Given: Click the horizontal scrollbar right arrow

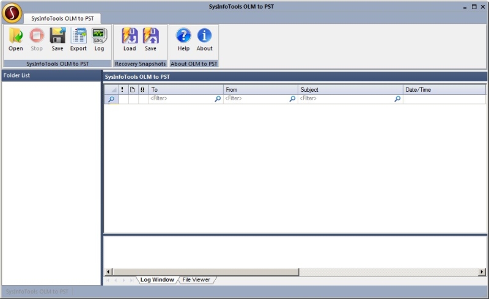Looking at the screenshot, I should pos(482,272).
